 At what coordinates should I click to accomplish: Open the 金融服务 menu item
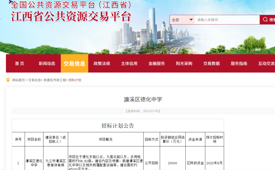point(157,63)
